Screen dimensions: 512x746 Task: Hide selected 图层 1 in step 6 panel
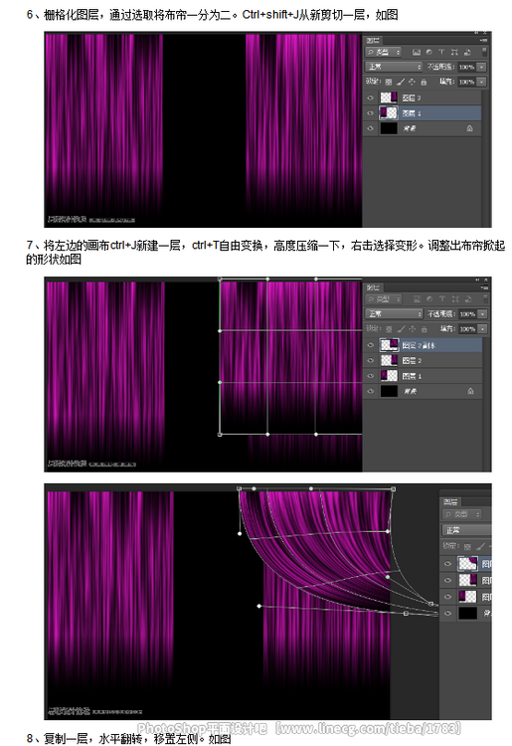pyautogui.click(x=371, y=112)
